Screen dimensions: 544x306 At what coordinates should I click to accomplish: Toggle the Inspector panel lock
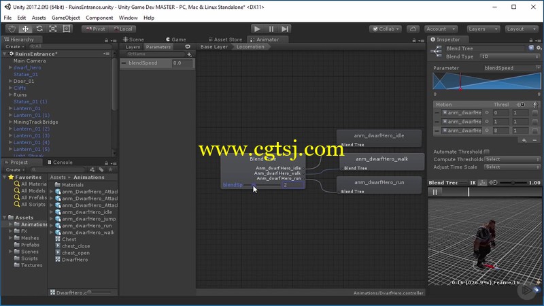pos(531,40)
